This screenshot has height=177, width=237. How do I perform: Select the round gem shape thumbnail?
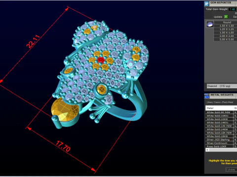pyautogui.click(x=210, y=25)
